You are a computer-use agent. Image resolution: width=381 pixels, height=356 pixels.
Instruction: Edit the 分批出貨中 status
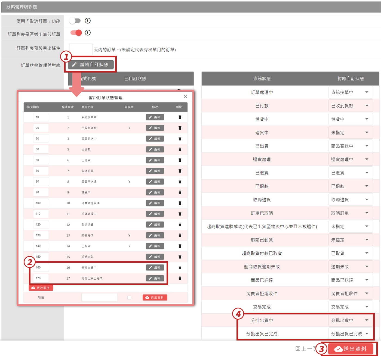pyautogui.click(x=155, y=267)
